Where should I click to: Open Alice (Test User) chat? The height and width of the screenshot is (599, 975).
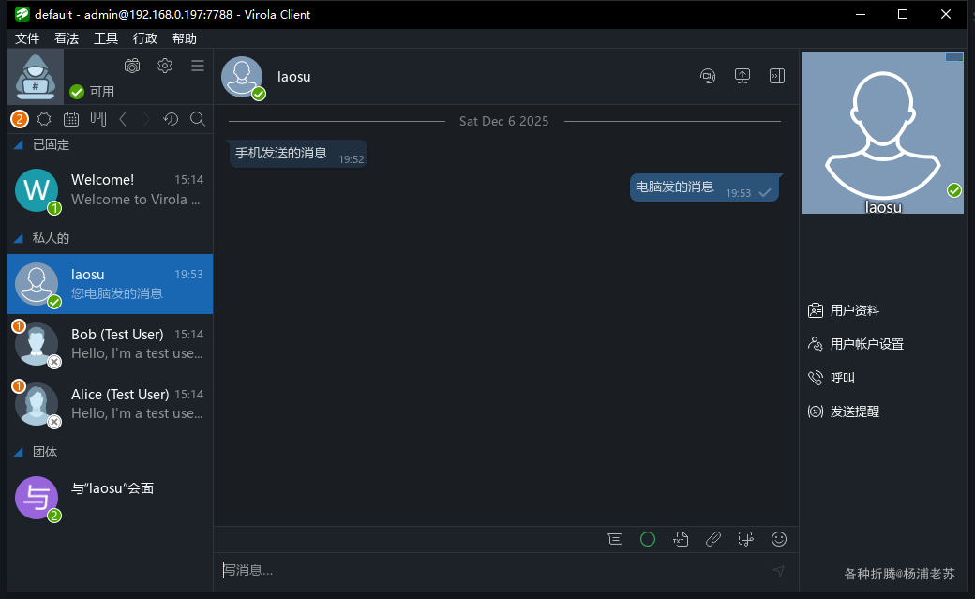click(x=110, y=404)
